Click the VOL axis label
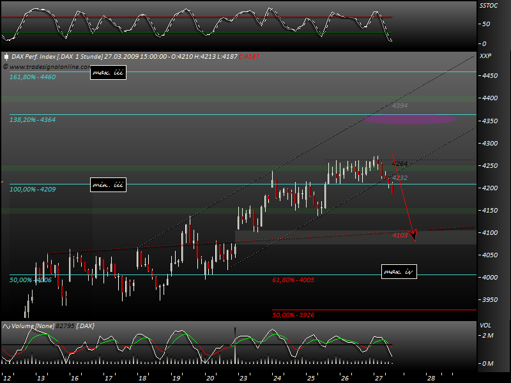The image size is (511, 383). click(485, 326)
